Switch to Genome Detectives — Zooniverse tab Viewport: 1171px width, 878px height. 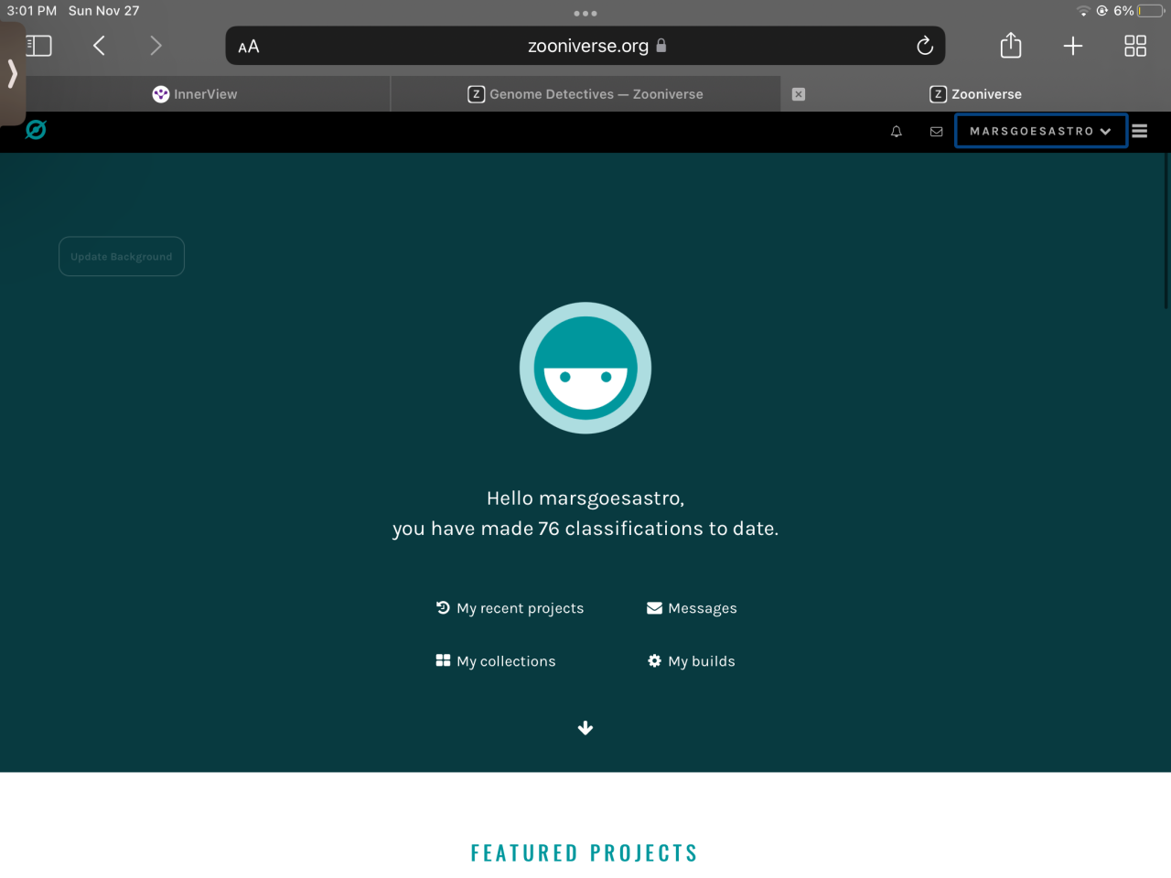pos(585,94)
